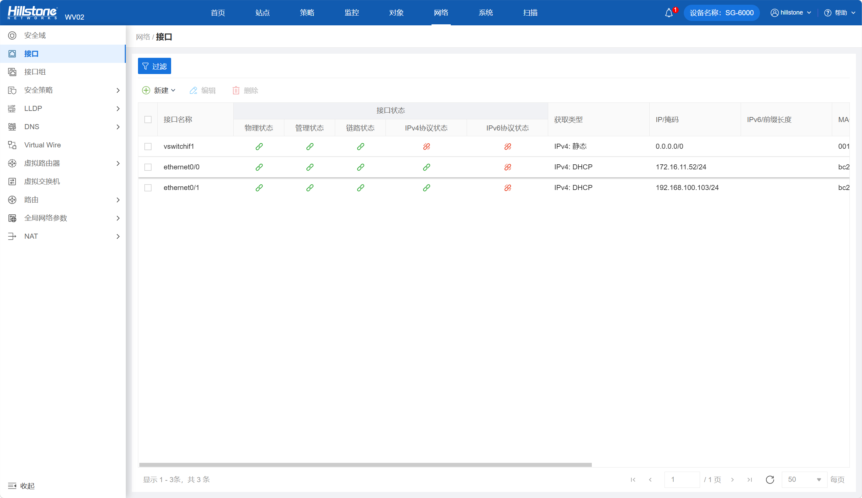Click red IPv4 status icon for vswitchif1
Screen dimensions: 862x498
tap(426, 146)
